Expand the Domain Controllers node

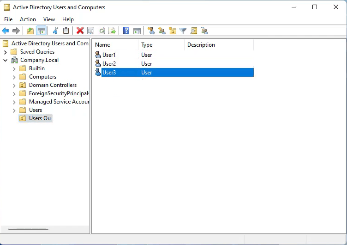14,85
